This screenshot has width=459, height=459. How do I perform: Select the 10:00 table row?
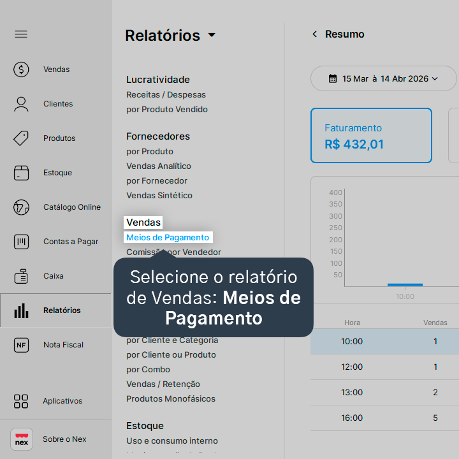(384, 342)
